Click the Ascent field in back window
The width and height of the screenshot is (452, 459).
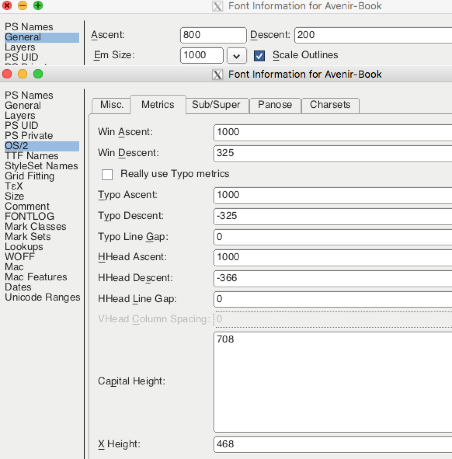213,35
